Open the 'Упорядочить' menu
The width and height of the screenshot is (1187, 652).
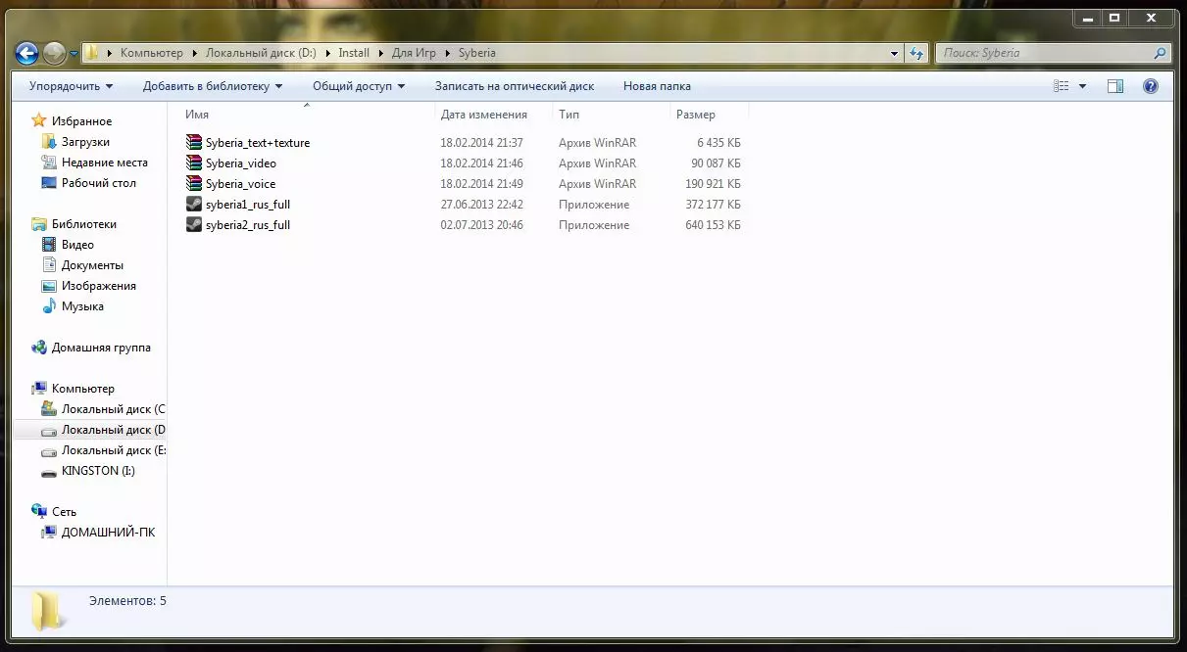coord(71,86)
